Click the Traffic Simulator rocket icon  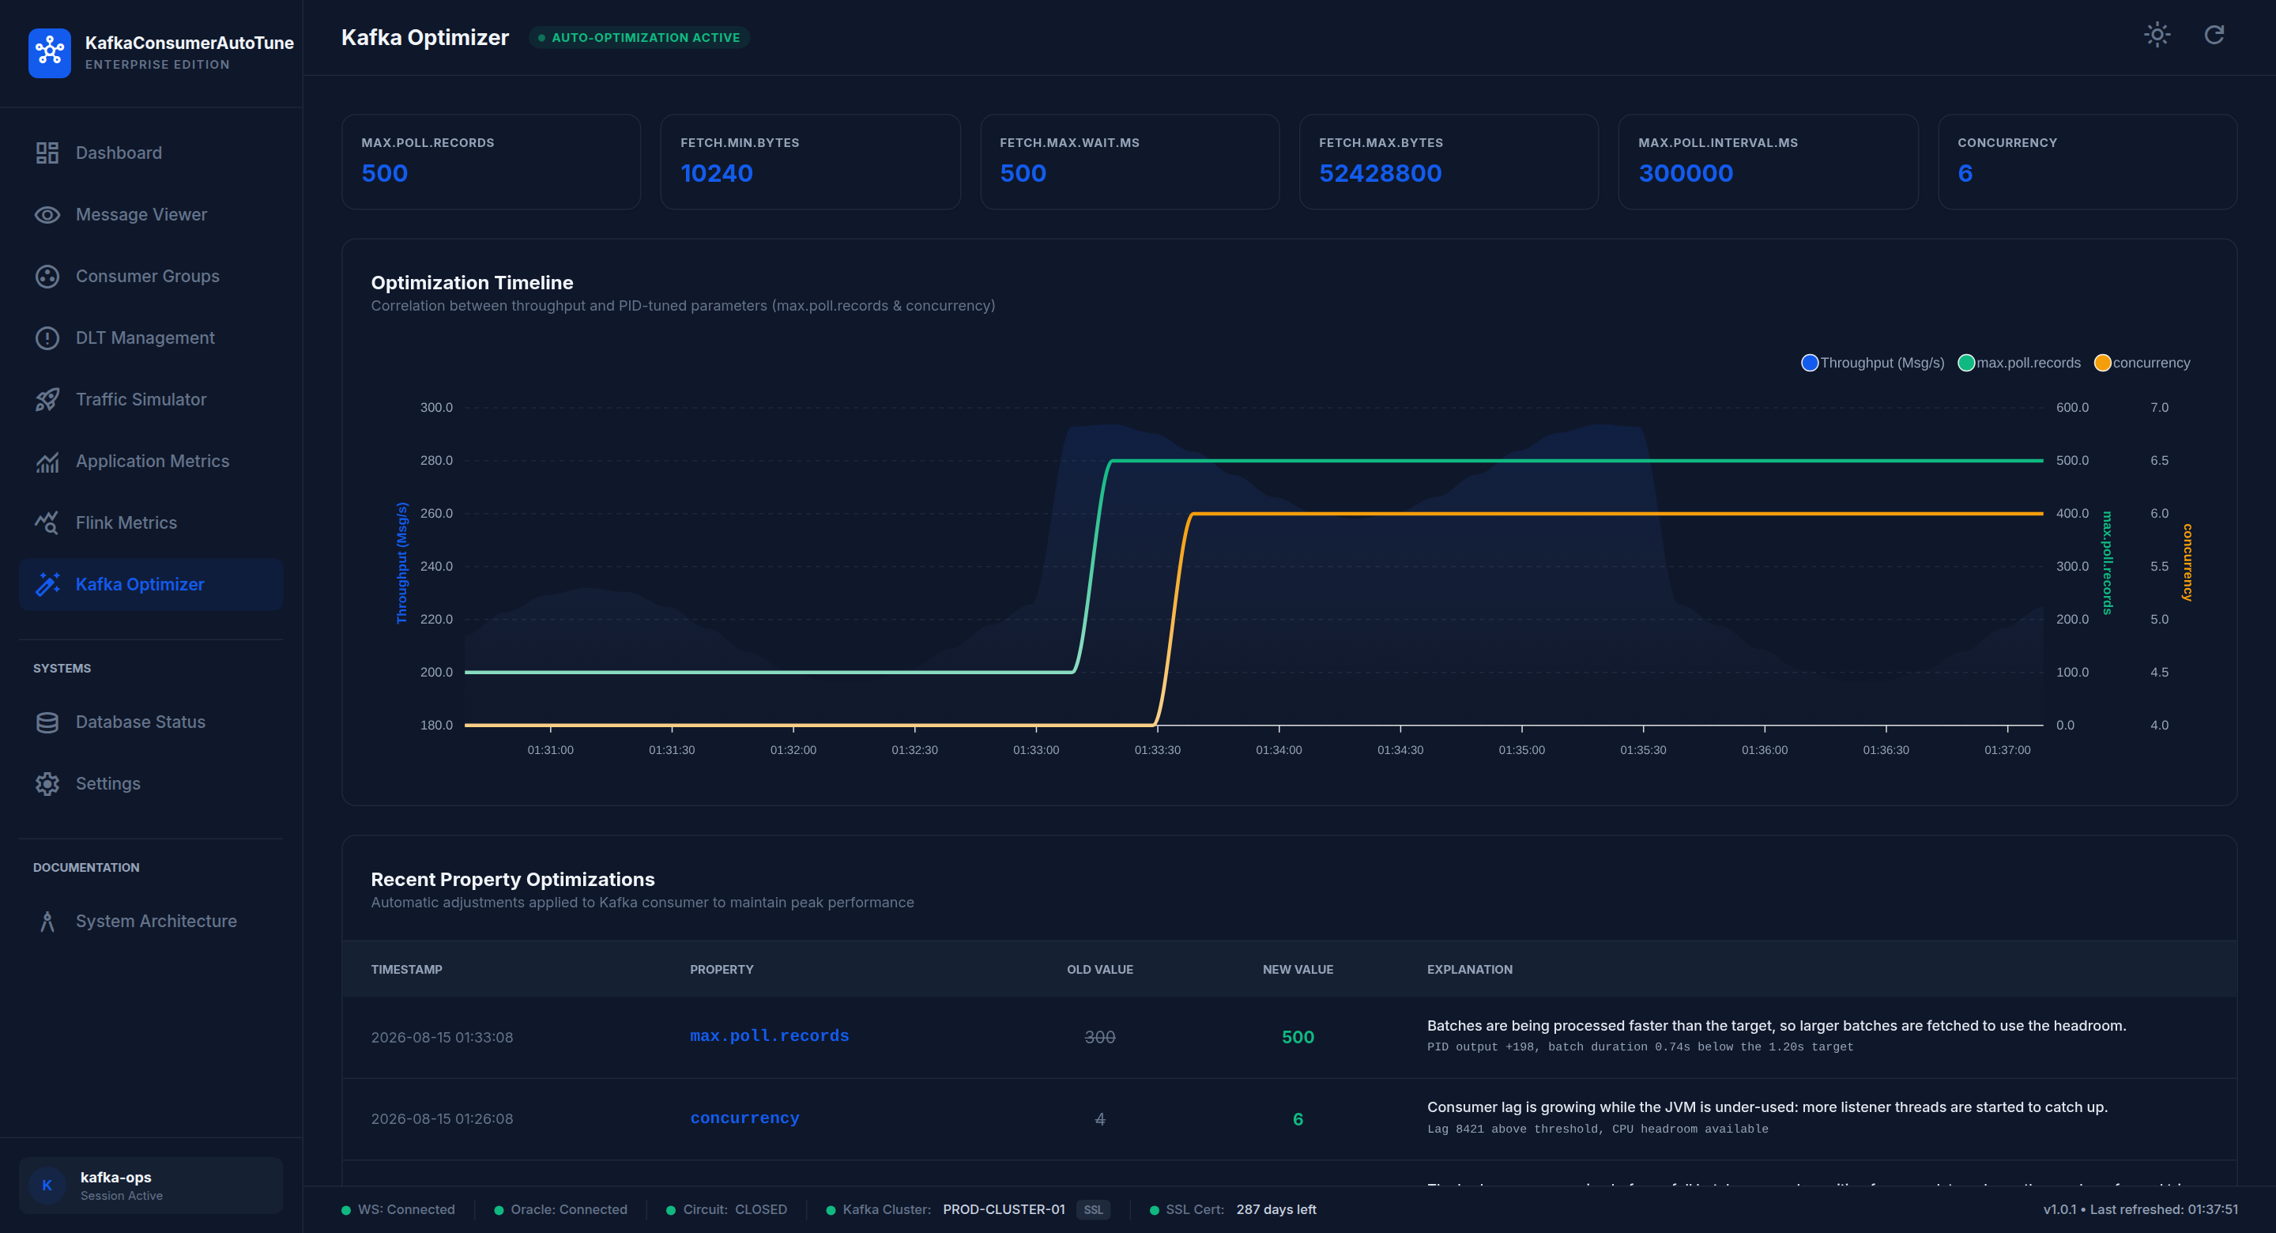coord(47,399)
